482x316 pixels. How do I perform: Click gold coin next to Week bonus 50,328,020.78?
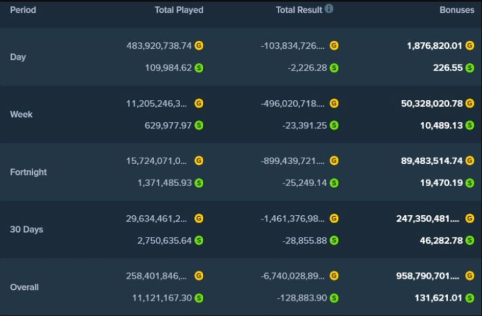pyautogui.click(x=470, y=103)
